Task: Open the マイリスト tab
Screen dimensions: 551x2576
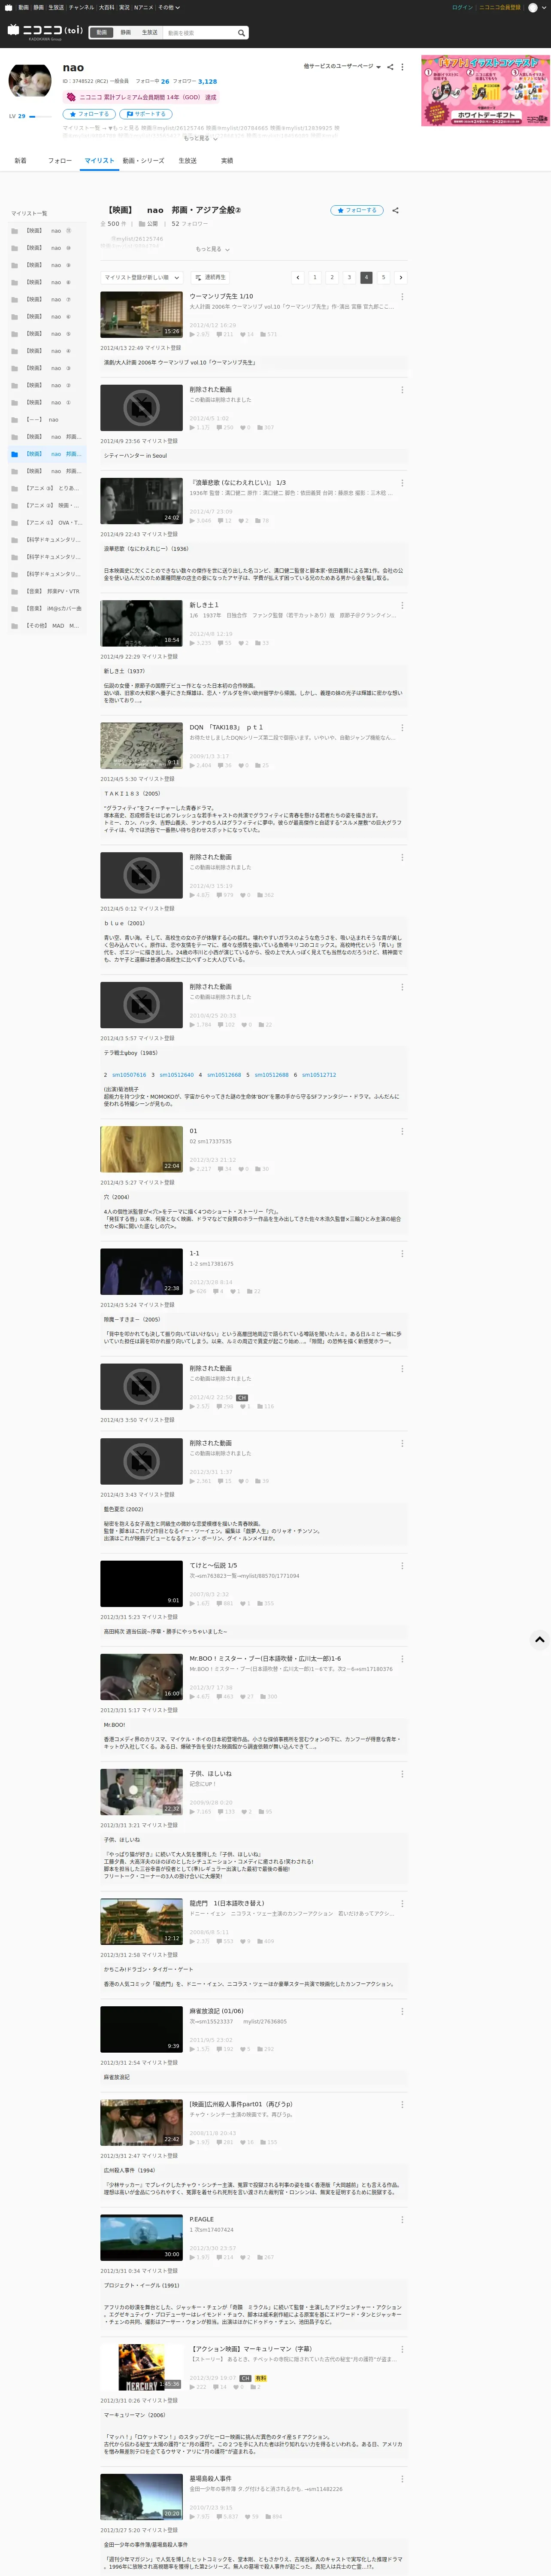Action: (99, 161)
